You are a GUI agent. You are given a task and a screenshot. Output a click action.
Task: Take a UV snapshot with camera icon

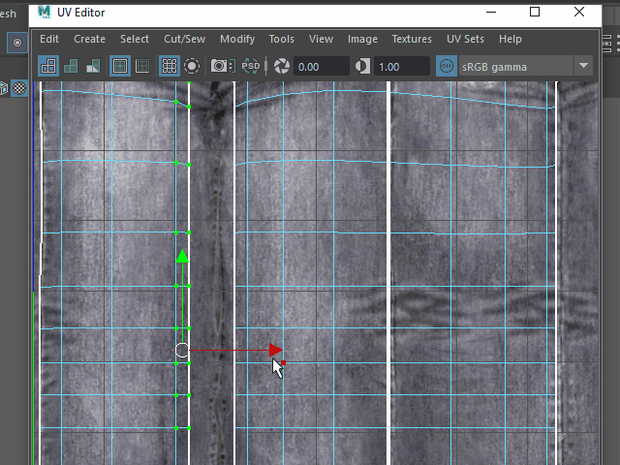pos(222,66)
